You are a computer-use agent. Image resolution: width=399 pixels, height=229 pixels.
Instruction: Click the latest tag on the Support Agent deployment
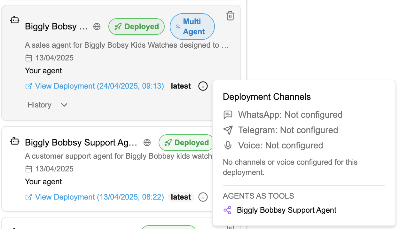click(181, 197)
